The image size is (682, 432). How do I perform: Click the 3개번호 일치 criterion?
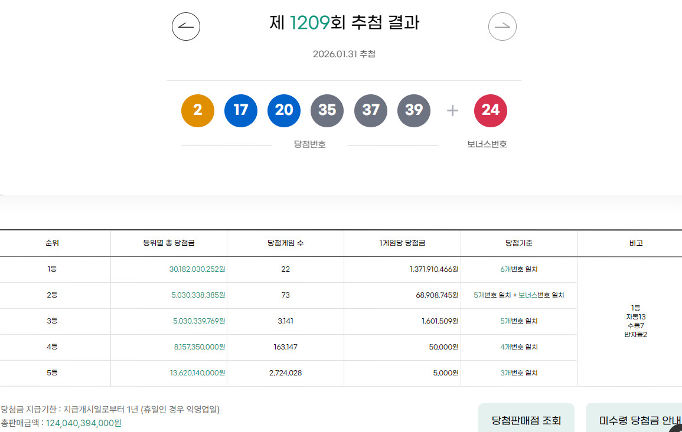(x=519, y=373)
